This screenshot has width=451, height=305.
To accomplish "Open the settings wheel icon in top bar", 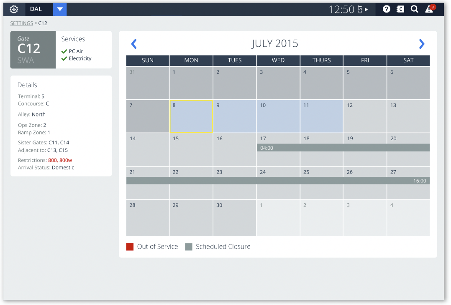I will pos(14,9).
